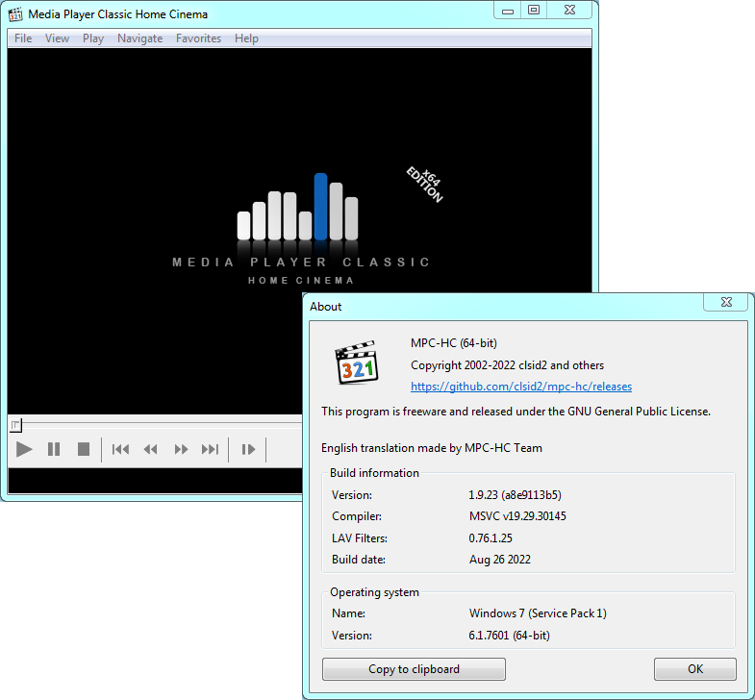
Task: Open the Play menu
Action: (x=93, y=38)
